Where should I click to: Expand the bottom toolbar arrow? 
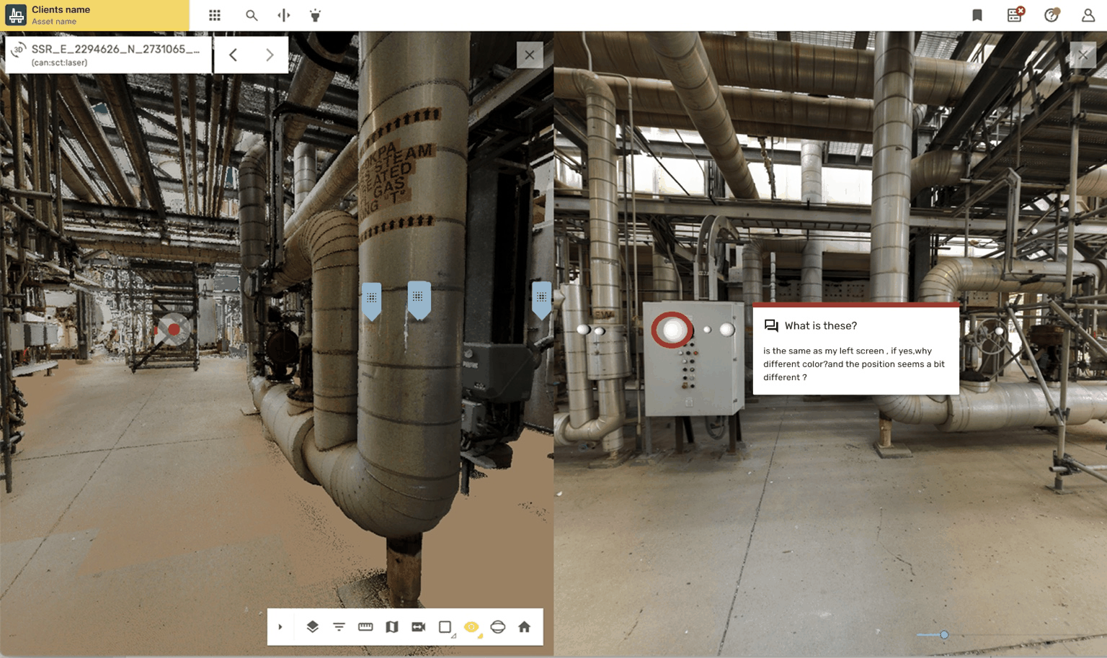280,627
